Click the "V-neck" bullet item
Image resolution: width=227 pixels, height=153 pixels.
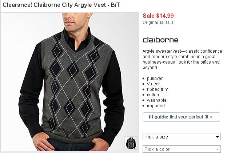coord(154,84)
